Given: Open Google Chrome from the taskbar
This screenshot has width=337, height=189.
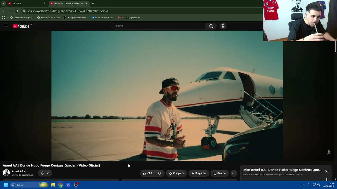Looking at the screenshot, I should (61, 185).
